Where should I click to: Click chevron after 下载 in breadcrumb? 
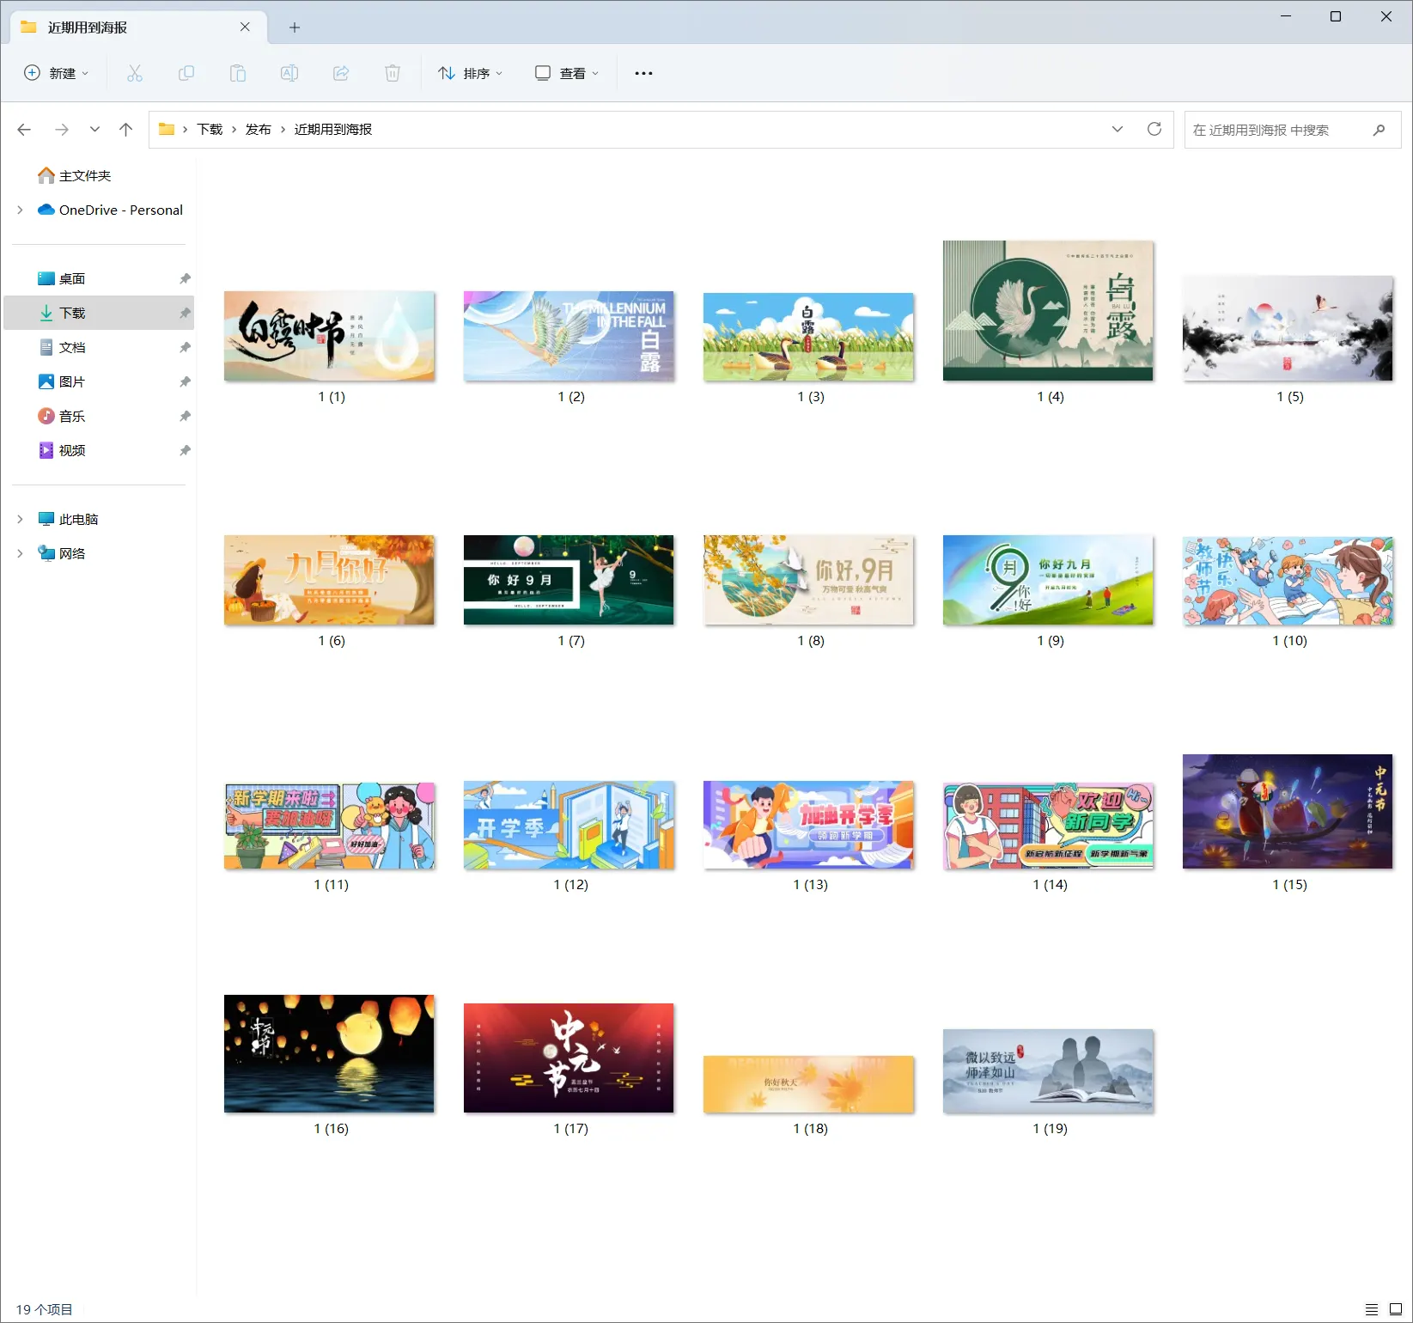click(x=234, y=130)
